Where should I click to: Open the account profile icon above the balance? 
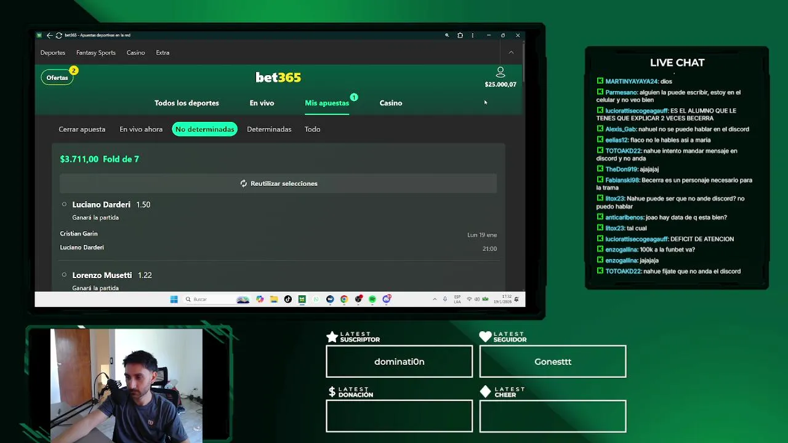[x=501, y=73]
